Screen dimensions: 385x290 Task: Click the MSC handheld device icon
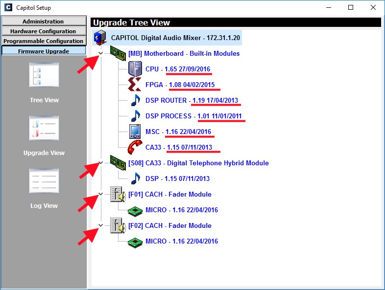[x=135, y=132]
